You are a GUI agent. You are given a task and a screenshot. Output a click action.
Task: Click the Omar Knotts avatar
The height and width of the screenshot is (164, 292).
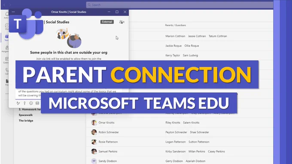click(94, 122)
